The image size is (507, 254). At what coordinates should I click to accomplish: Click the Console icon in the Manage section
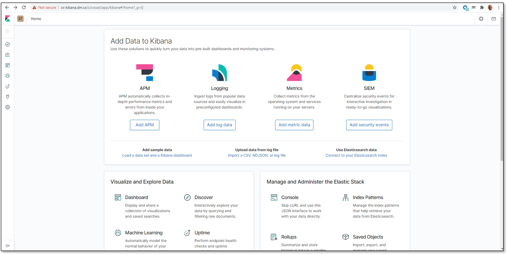274,198
